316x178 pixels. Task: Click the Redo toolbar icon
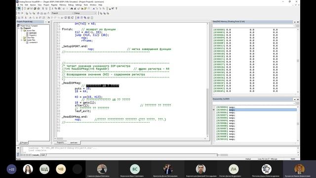click(67, 9)
